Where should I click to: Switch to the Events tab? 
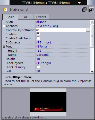(x=41, y=17)
